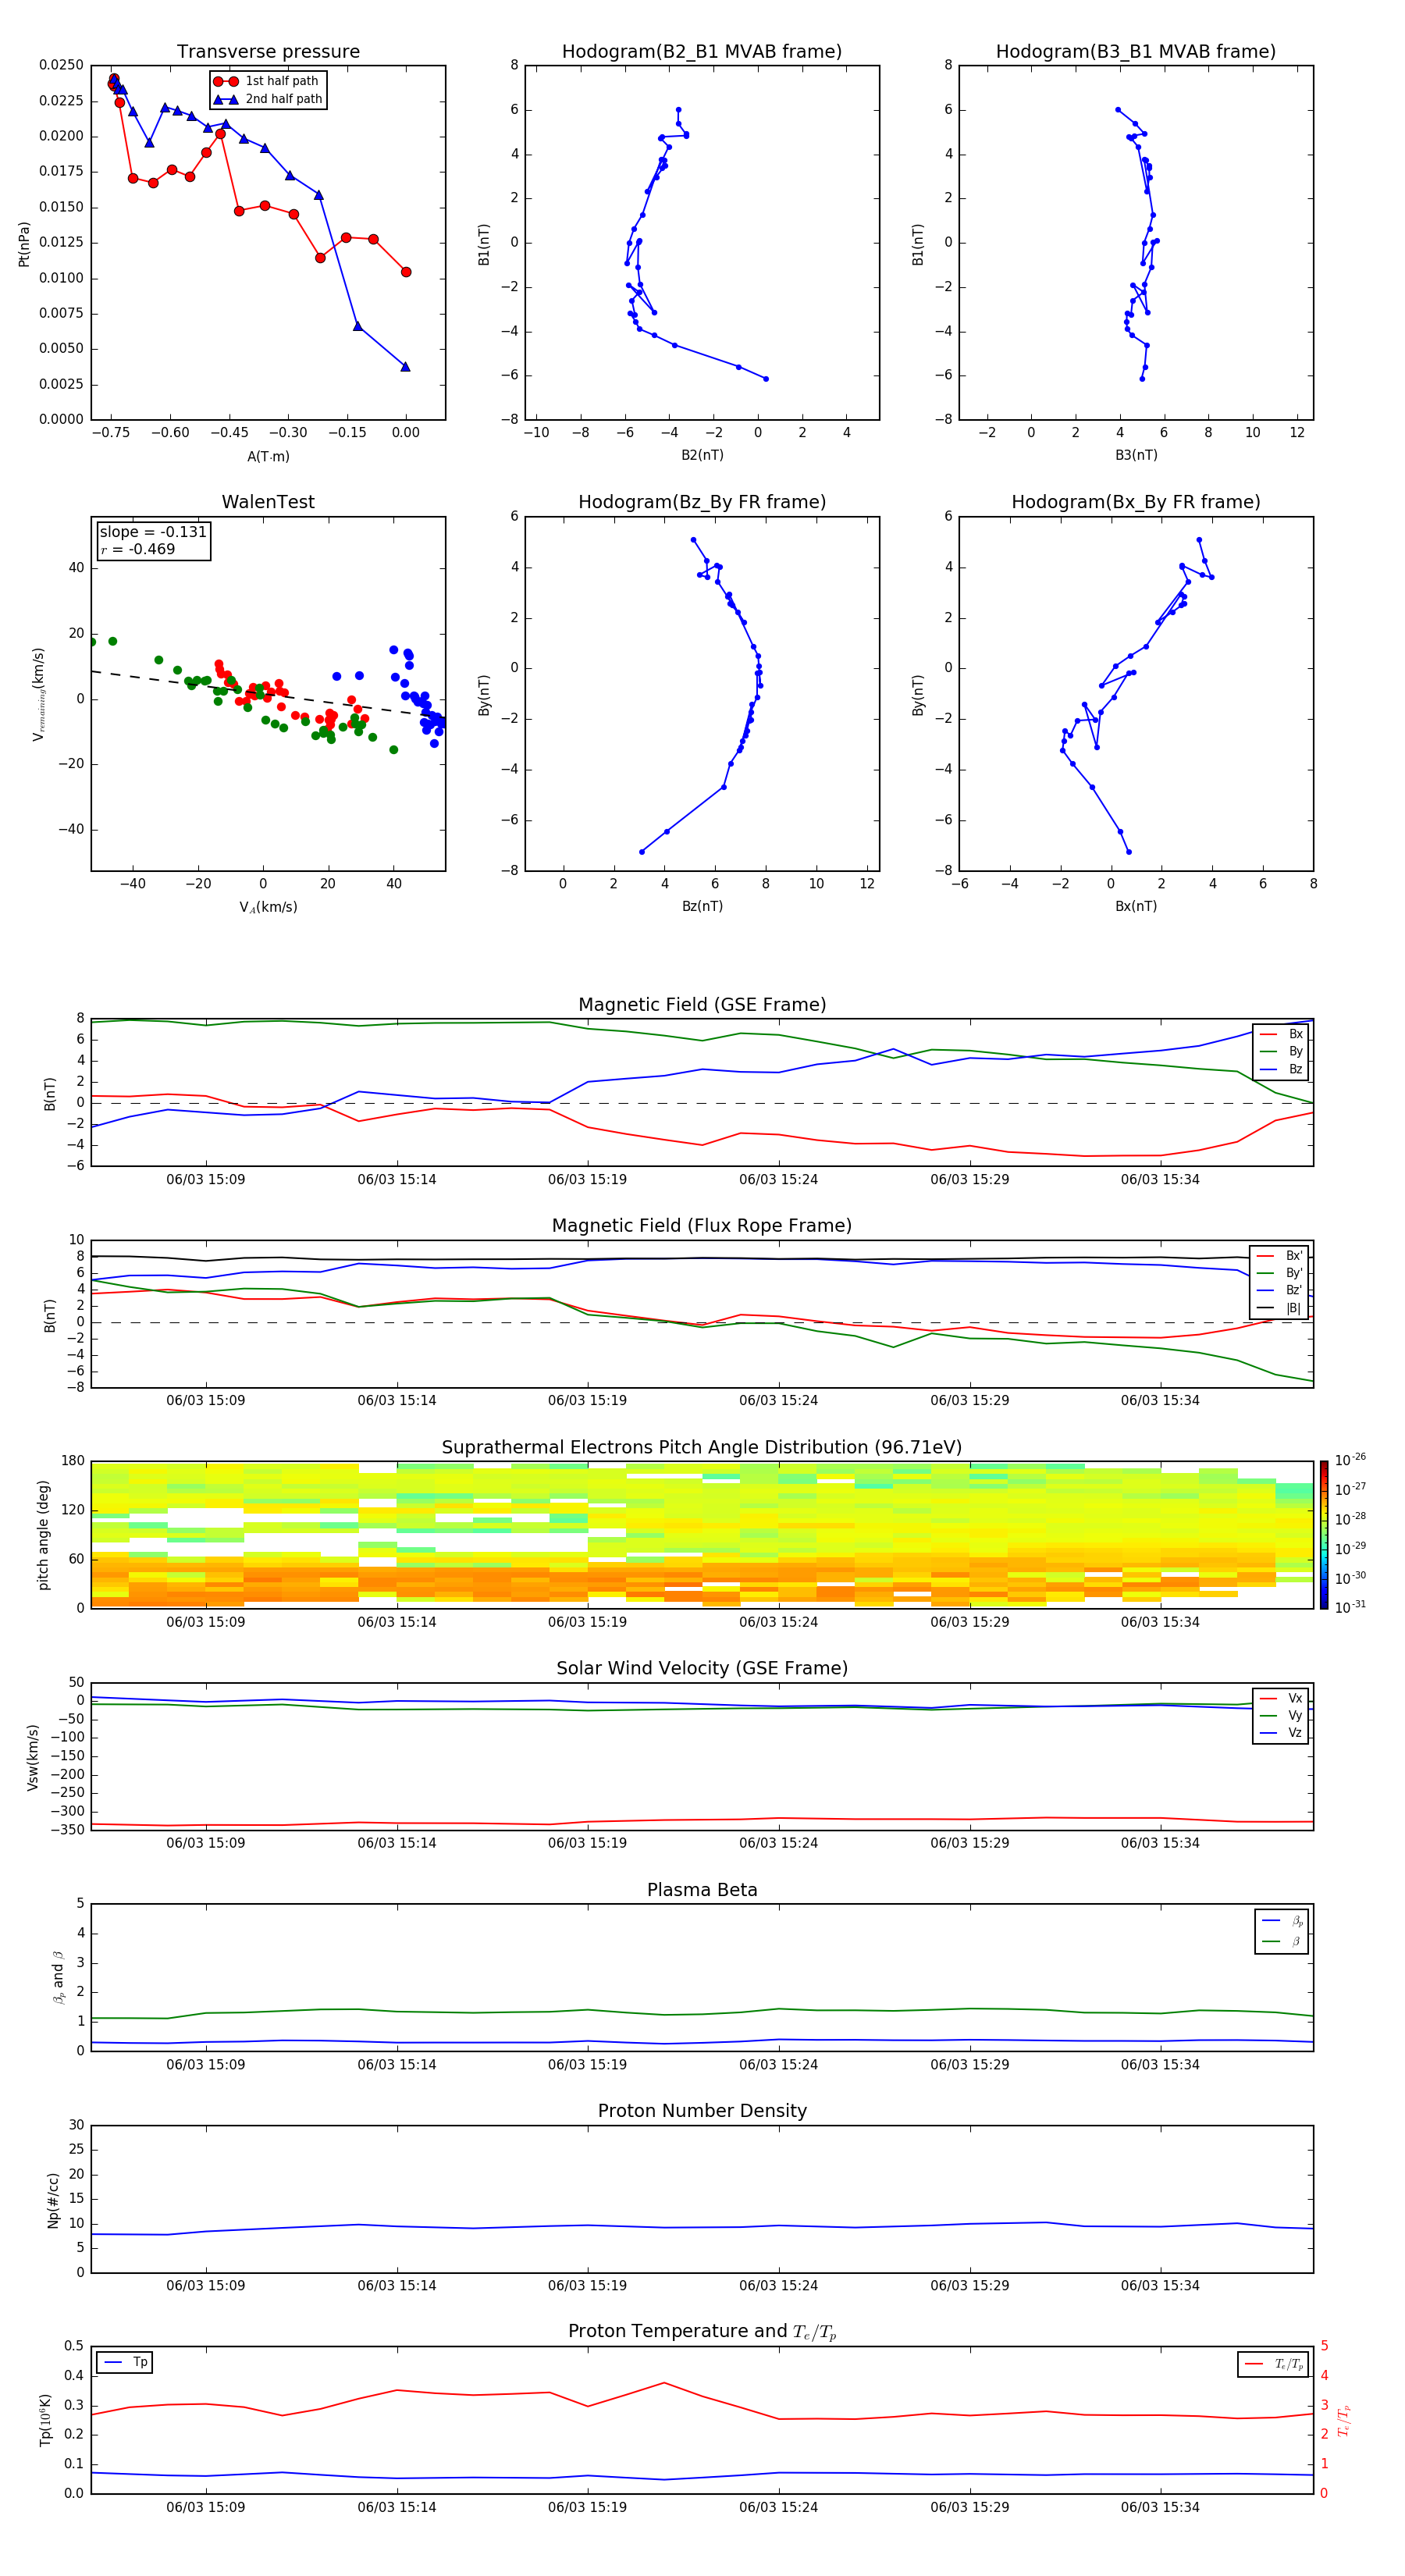Click the pitch angle intensity colorbar
The width and height of the screenshot is (1405, 2576).
1324,1534
